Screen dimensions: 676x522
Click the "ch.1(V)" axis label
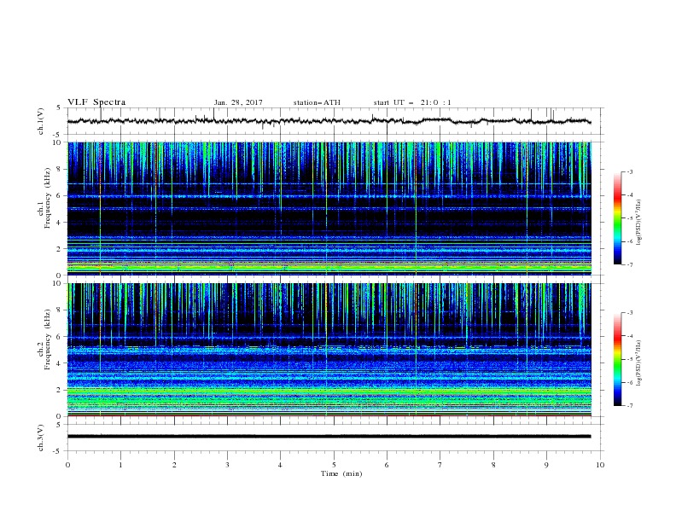pyautogui.click(x=41, y=121)
